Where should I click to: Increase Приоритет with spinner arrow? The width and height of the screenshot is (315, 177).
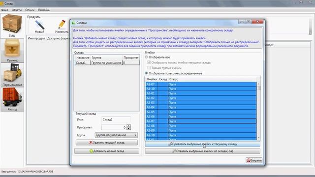coord(128,126)
